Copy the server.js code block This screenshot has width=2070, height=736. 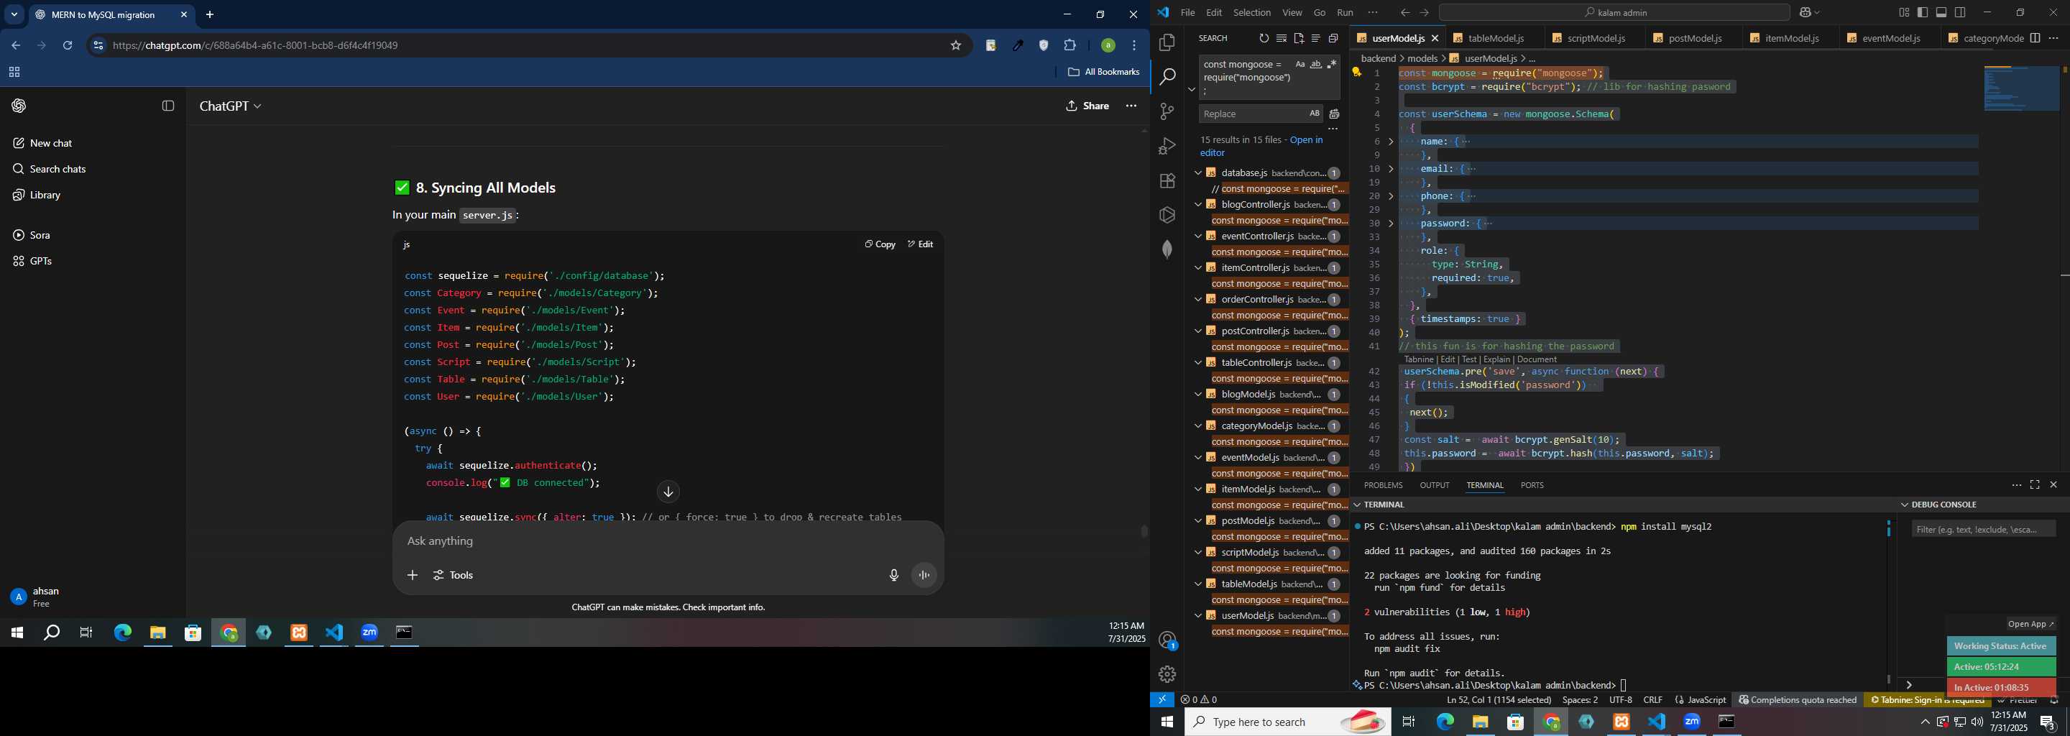click(880, 244)
